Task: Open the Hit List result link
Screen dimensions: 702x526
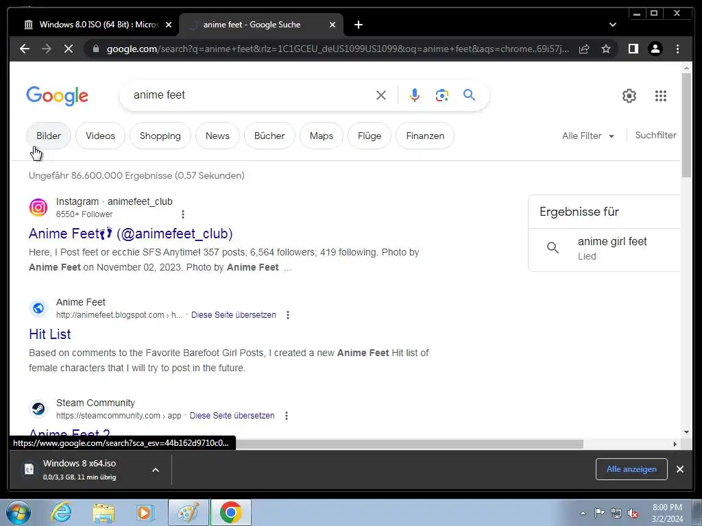Action: 49,334
